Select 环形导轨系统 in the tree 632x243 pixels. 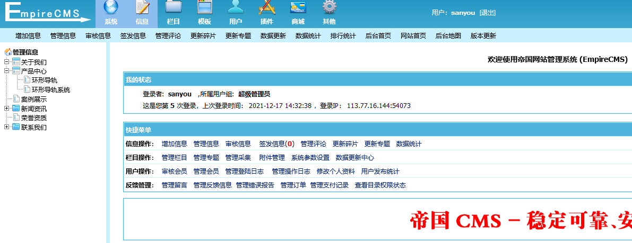point(50,90)
